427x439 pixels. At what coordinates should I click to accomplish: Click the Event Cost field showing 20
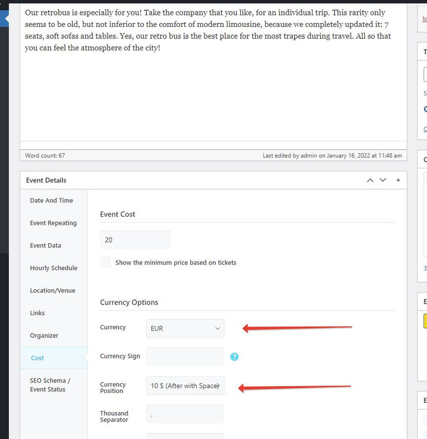pyautogui.click(x=135, y=240)
